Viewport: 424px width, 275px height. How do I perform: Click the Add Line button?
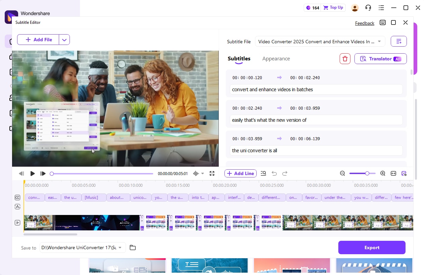pyautogui.click(x=241, y=173)
